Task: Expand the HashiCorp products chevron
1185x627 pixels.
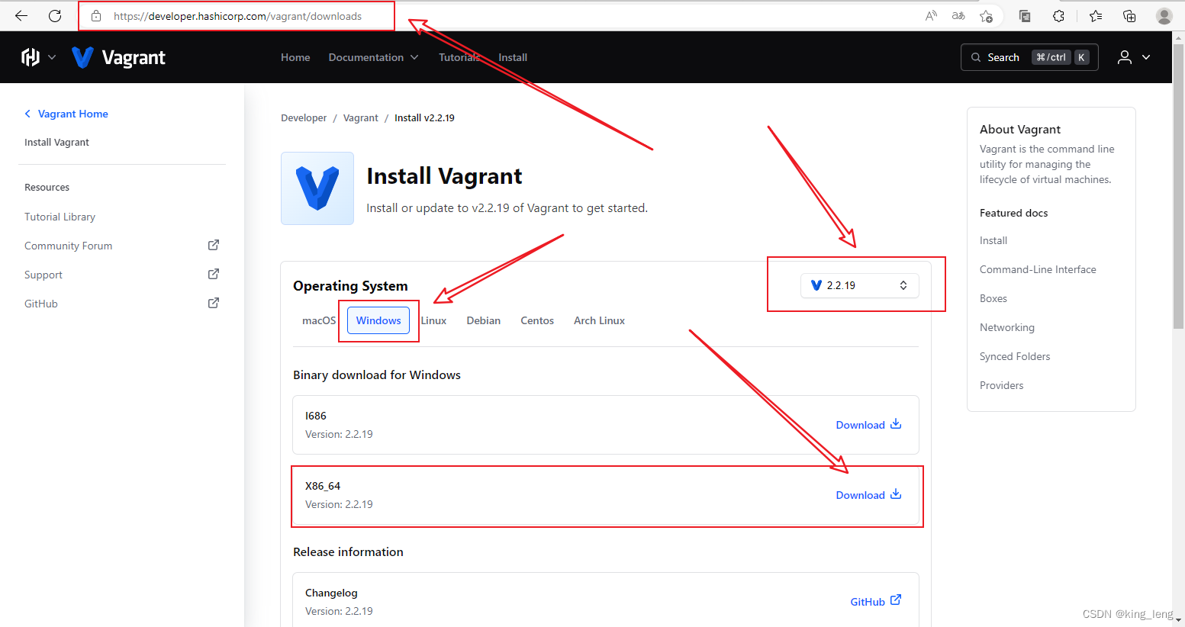Action: click(52, 57)
